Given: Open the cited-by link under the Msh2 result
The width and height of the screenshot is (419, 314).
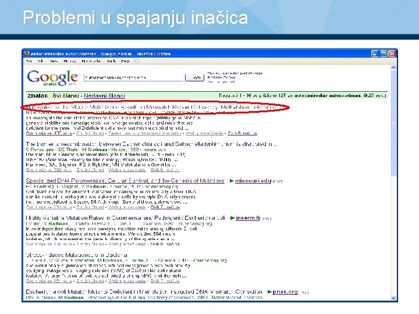Looking at the screenshot, I should click(49, 133).
